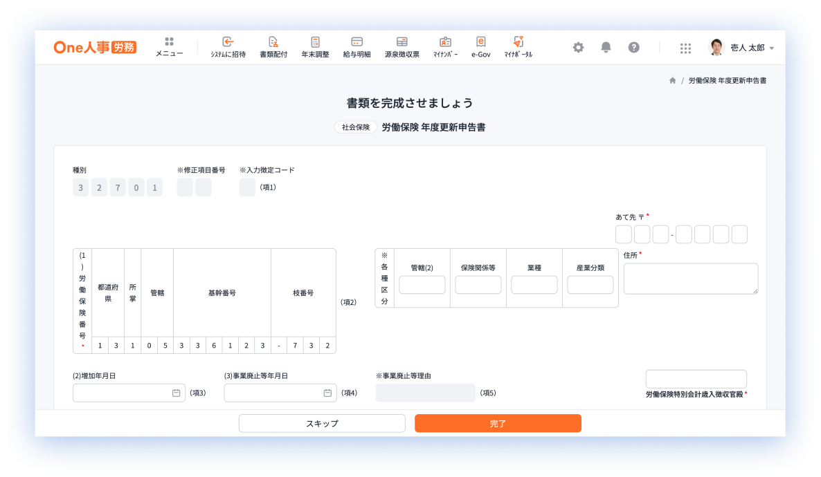Click the 枝番号 digit 7 cell
The image size is (821, 477).
(x=295, y=345)
